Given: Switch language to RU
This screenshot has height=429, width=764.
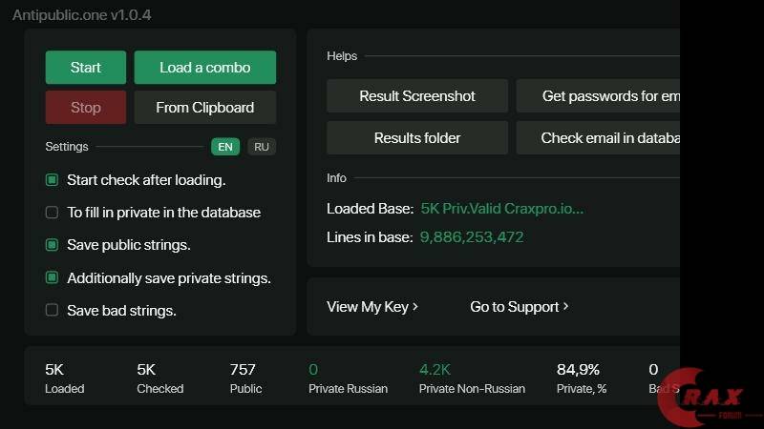Looking at the screenshot, I should (x=262, y=147).
